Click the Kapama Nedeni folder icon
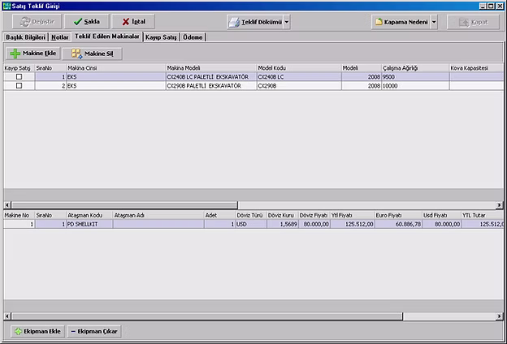Image resolution: width=507 pixels, height=344 pixels. [380, 22]
